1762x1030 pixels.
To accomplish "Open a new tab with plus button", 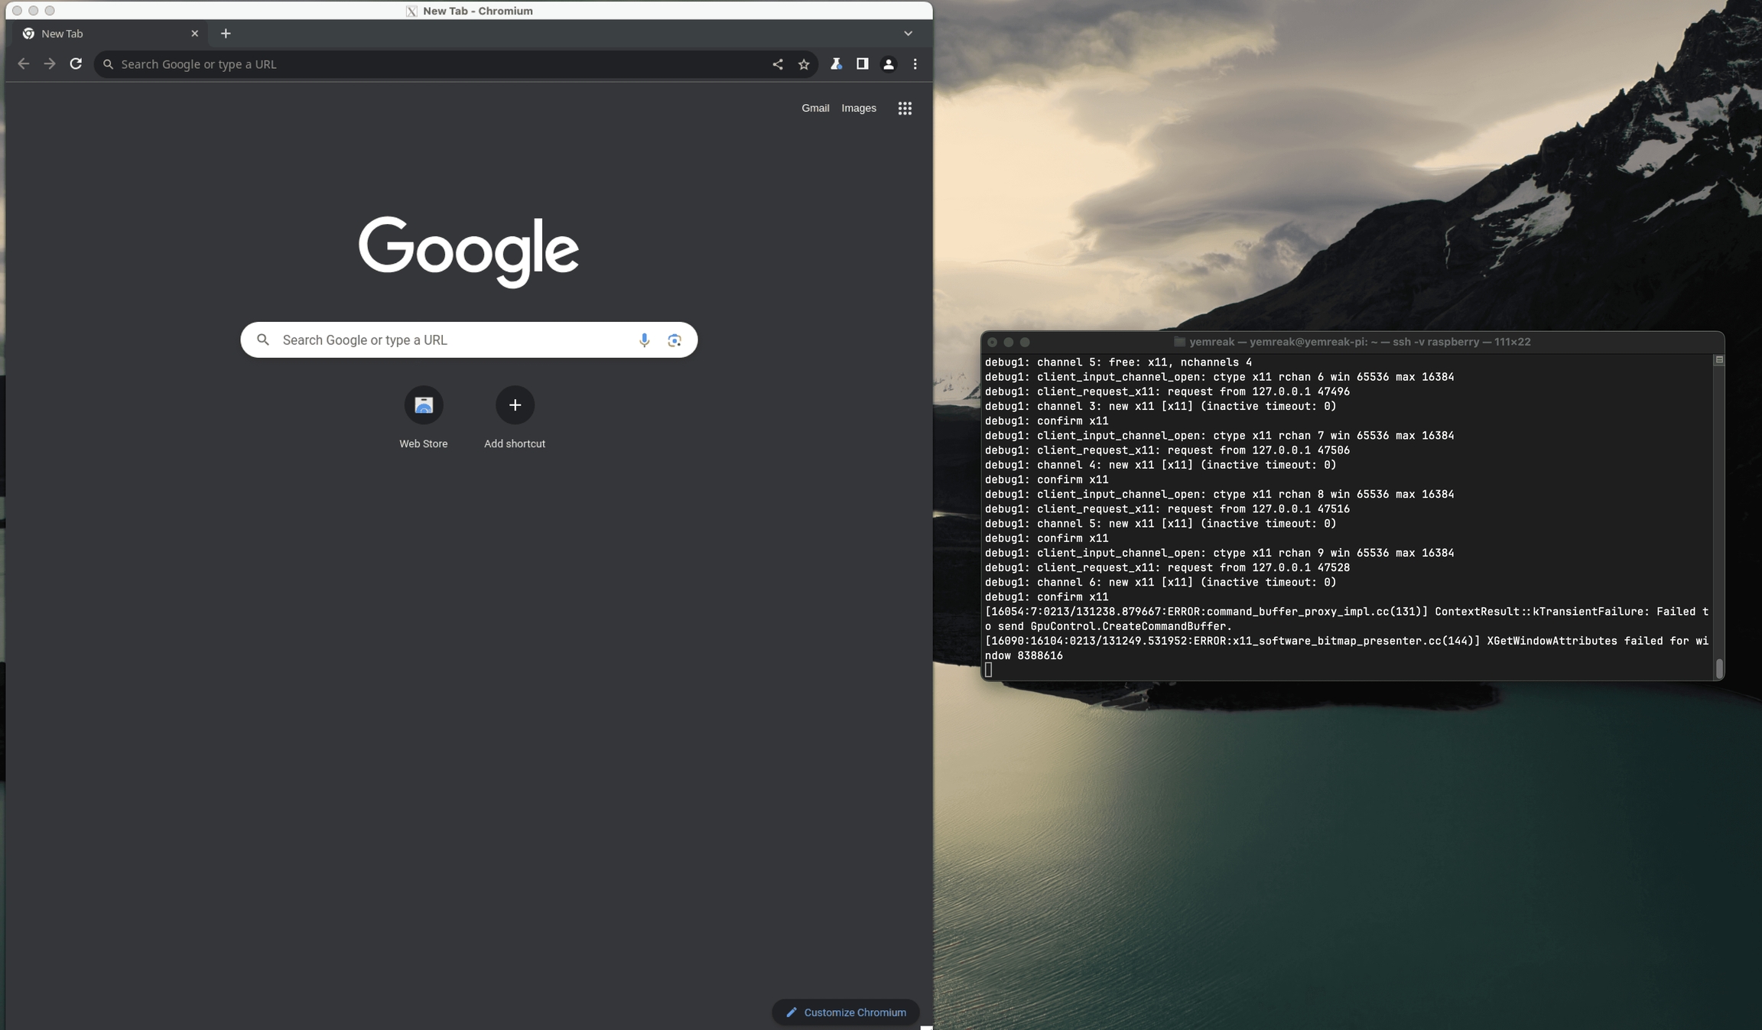I will tap(226, 34).
